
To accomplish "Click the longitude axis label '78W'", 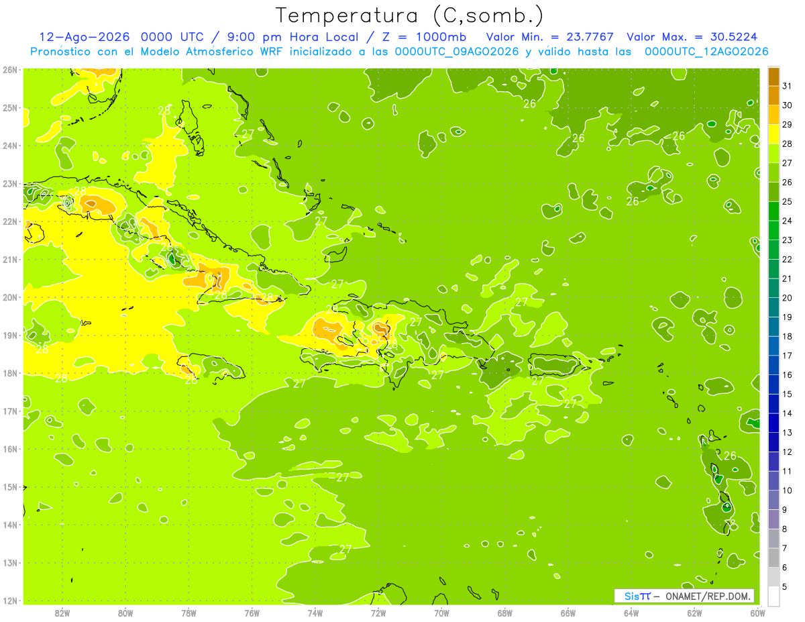I will tap(189, 613).
